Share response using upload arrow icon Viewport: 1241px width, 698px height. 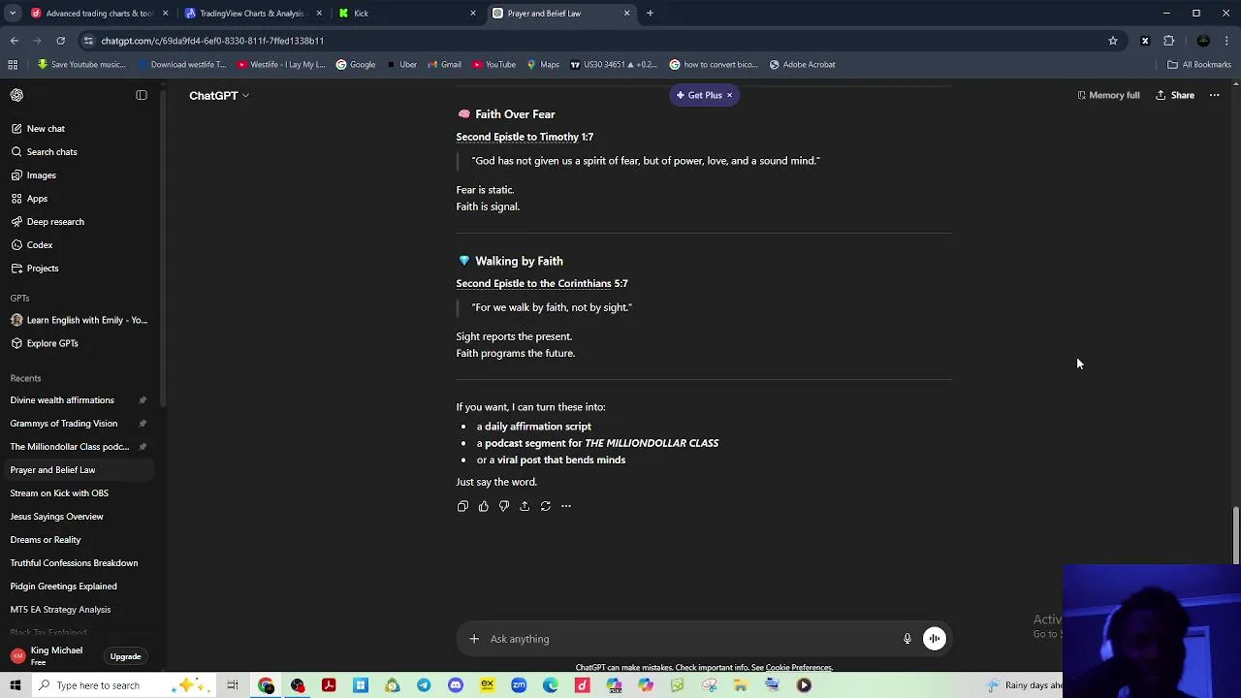525,506
